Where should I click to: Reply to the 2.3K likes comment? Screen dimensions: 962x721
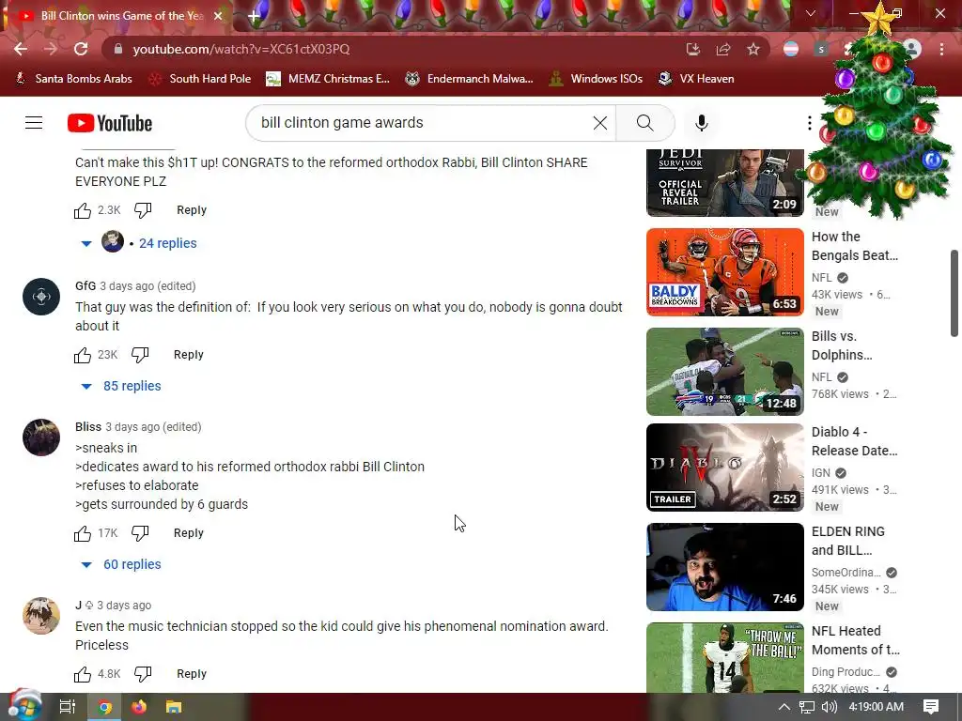(x=192, y=210)
